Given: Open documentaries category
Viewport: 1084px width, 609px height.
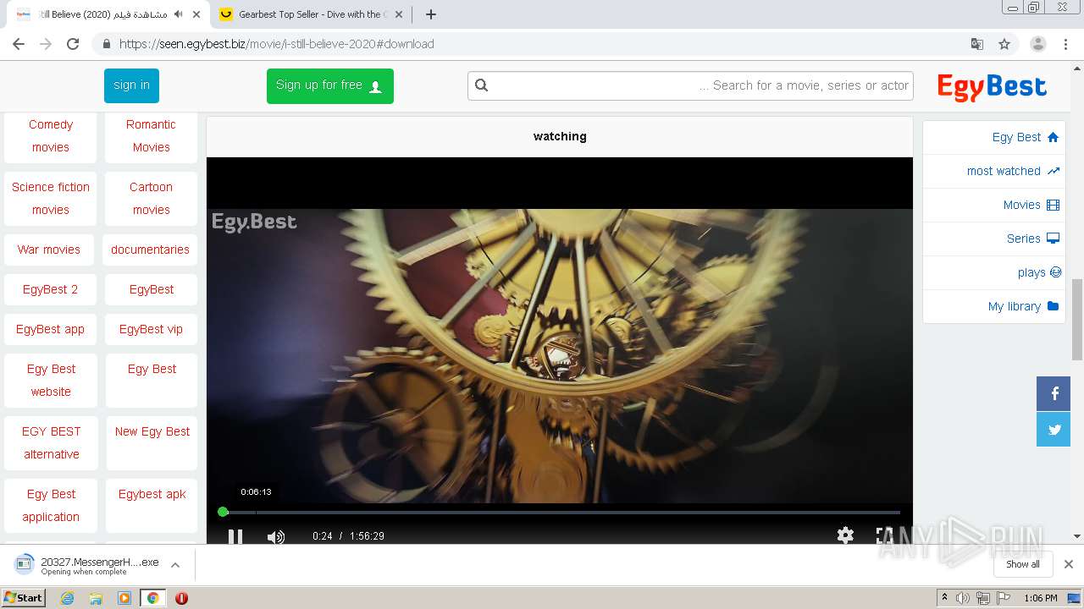Looking at the screenshot, I should pyautogui.click(x=150, y=250).
